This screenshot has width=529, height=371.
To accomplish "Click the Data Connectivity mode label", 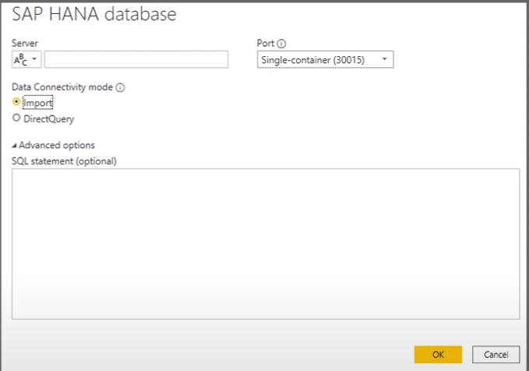I will (62, 87).
